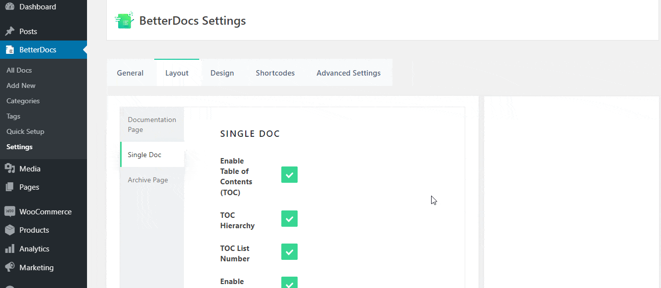Click the BetterDocs Settings logo icon

tap(124, 20)
